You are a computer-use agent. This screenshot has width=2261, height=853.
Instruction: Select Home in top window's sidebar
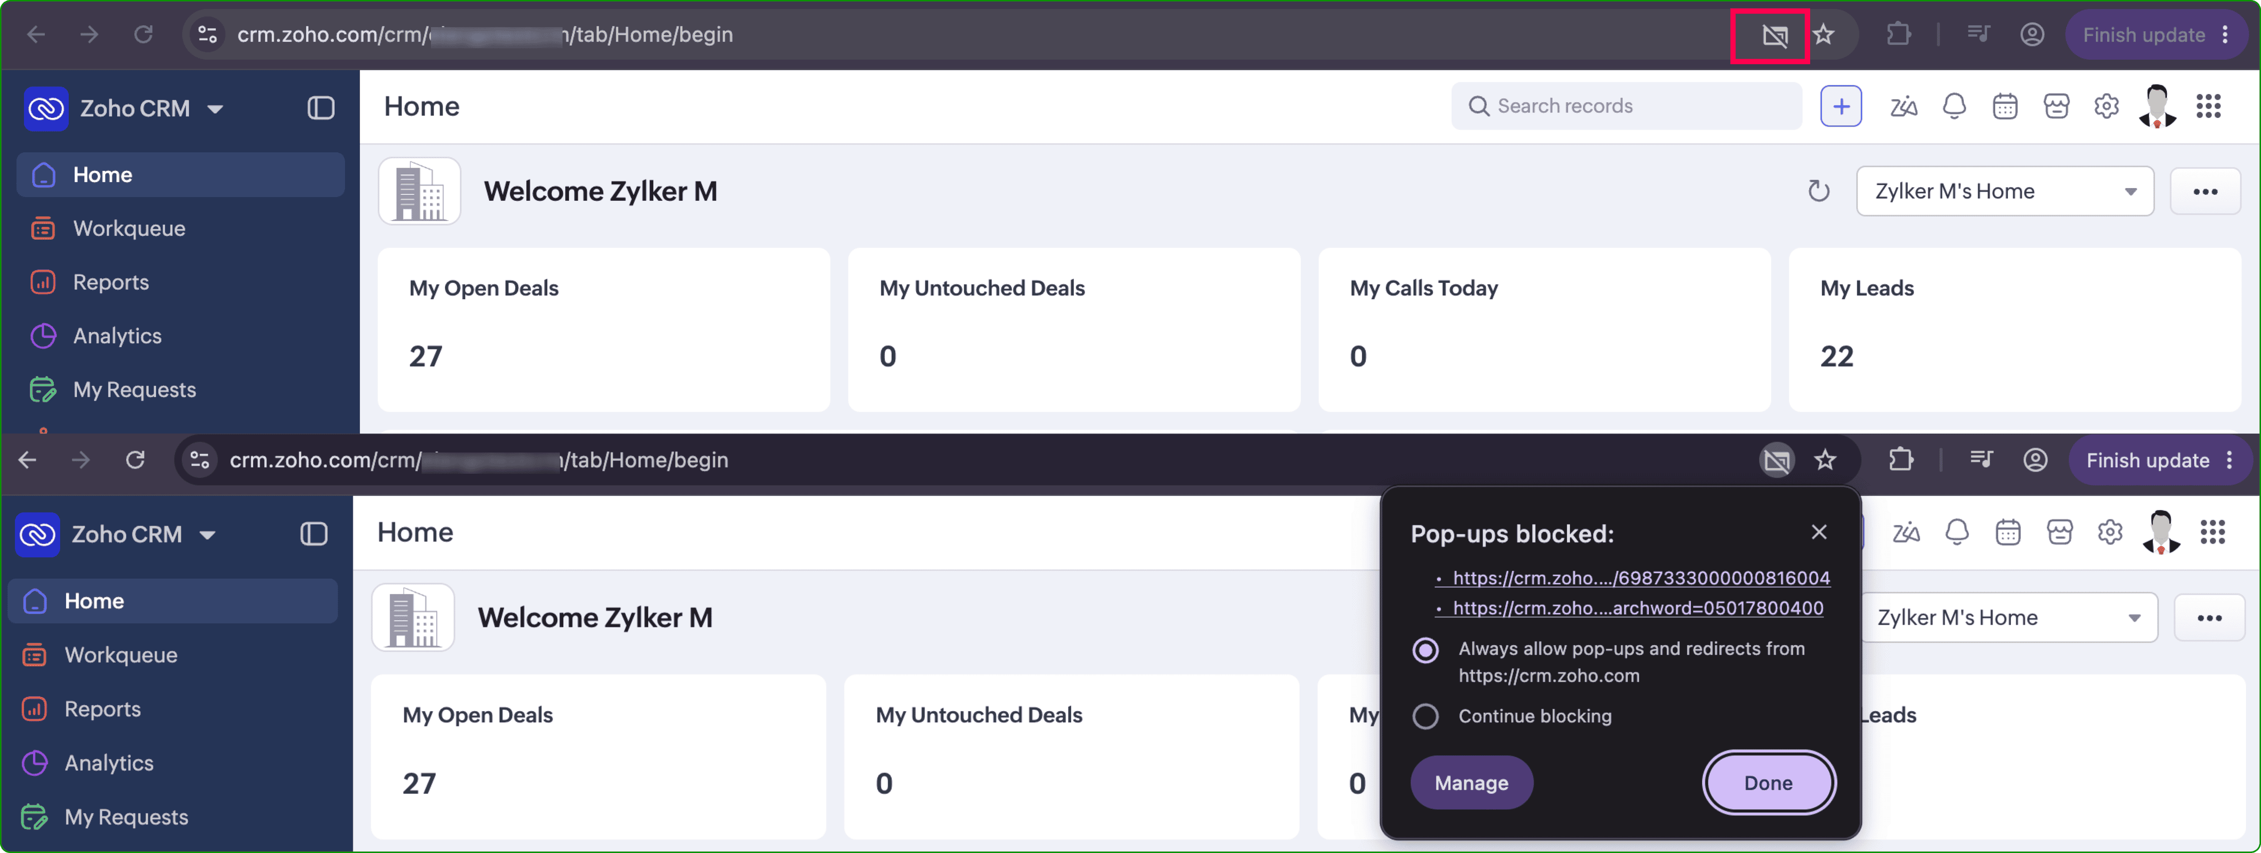[180, 174]
